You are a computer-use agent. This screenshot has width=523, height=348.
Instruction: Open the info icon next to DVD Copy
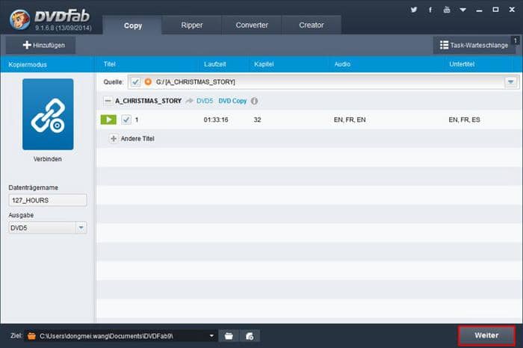pyautogui.click(x=255, y=101)
